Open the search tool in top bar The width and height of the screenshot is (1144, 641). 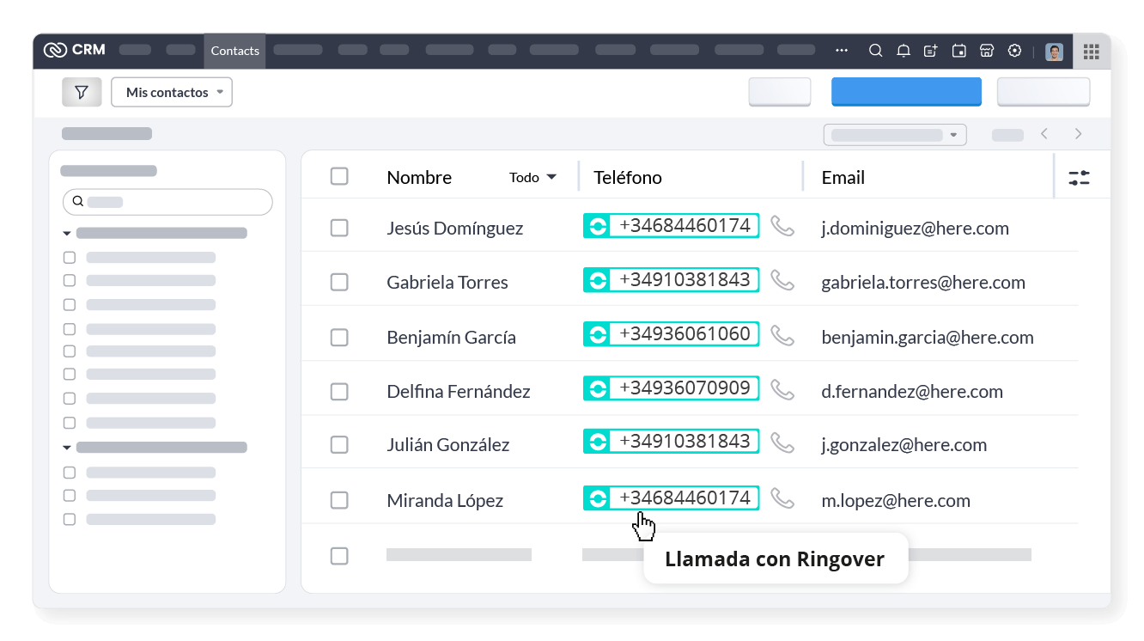tap(875, 51)
